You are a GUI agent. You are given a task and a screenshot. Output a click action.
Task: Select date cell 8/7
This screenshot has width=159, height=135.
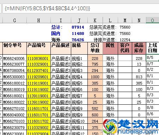[x=152, y=64]
